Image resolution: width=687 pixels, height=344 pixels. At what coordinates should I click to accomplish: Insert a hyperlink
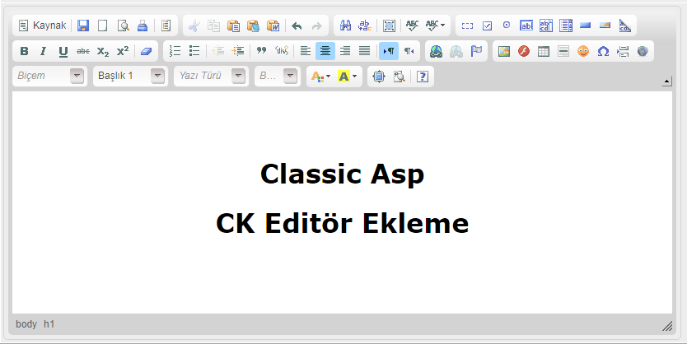(437, 51)
